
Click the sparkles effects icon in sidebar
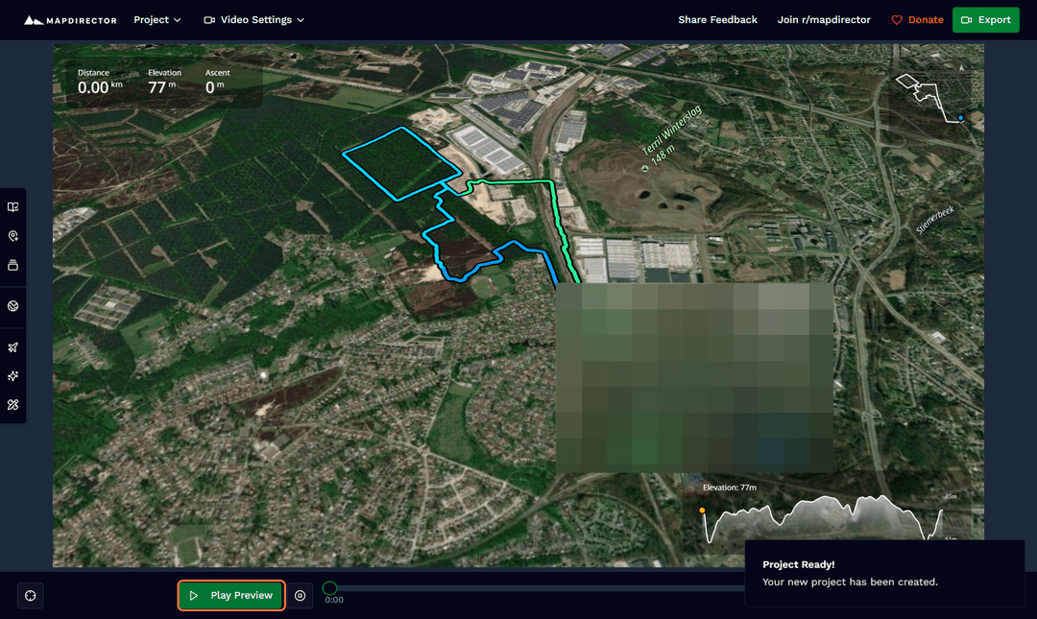tap(13, 375)
